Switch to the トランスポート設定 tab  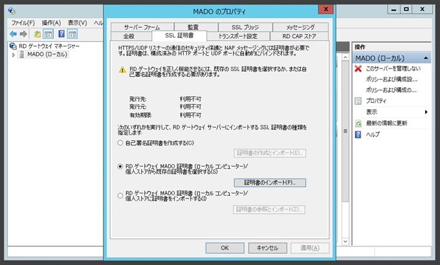coord(238,36)
